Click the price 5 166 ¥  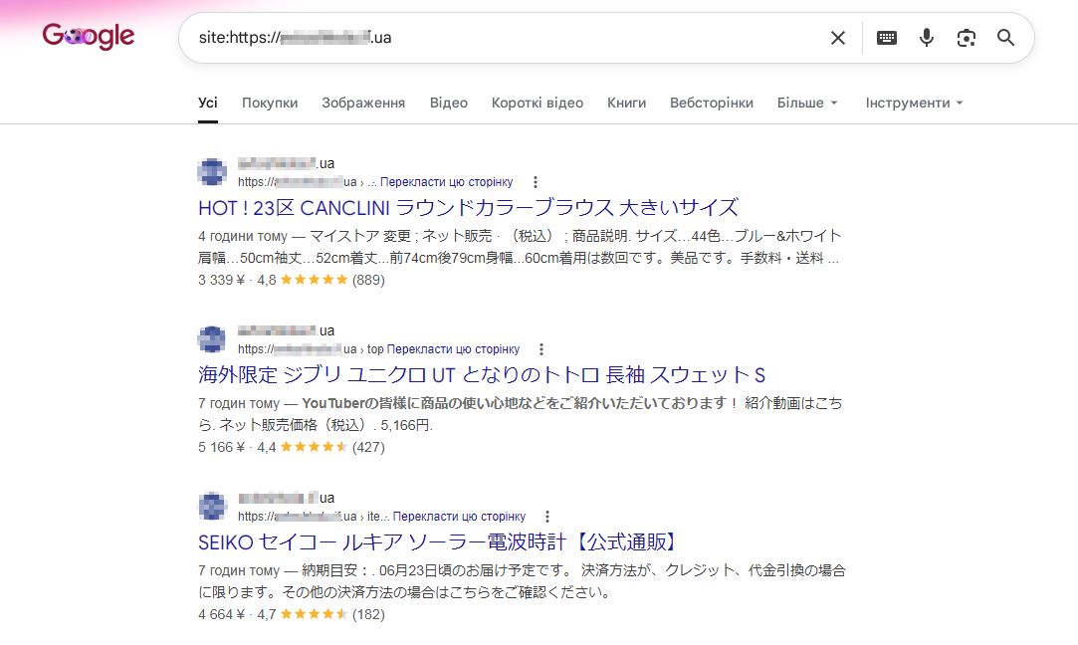(x=221, y=447)
